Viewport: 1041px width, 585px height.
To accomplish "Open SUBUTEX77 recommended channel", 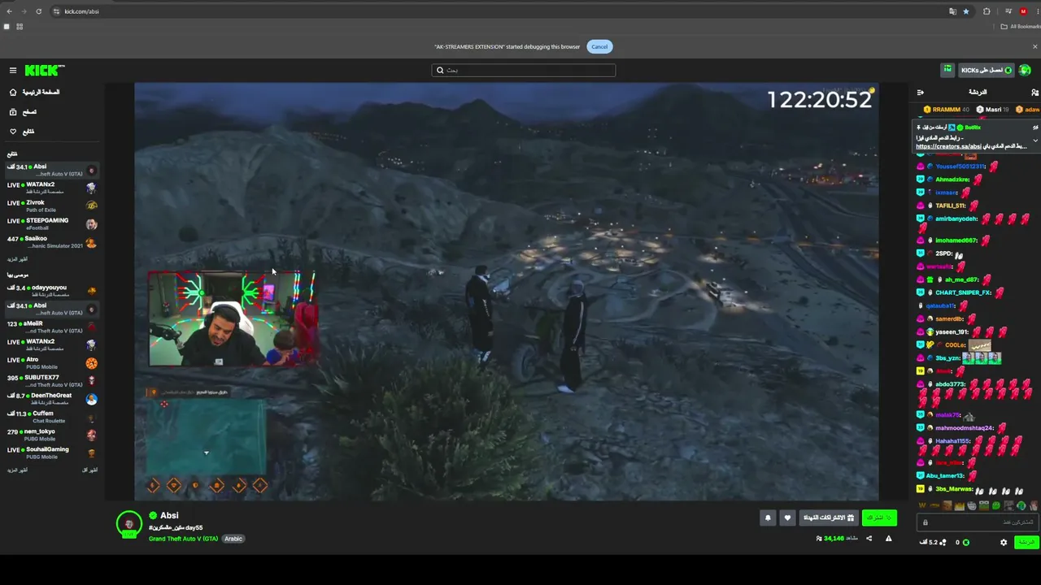I will click(x=52, y=381).
